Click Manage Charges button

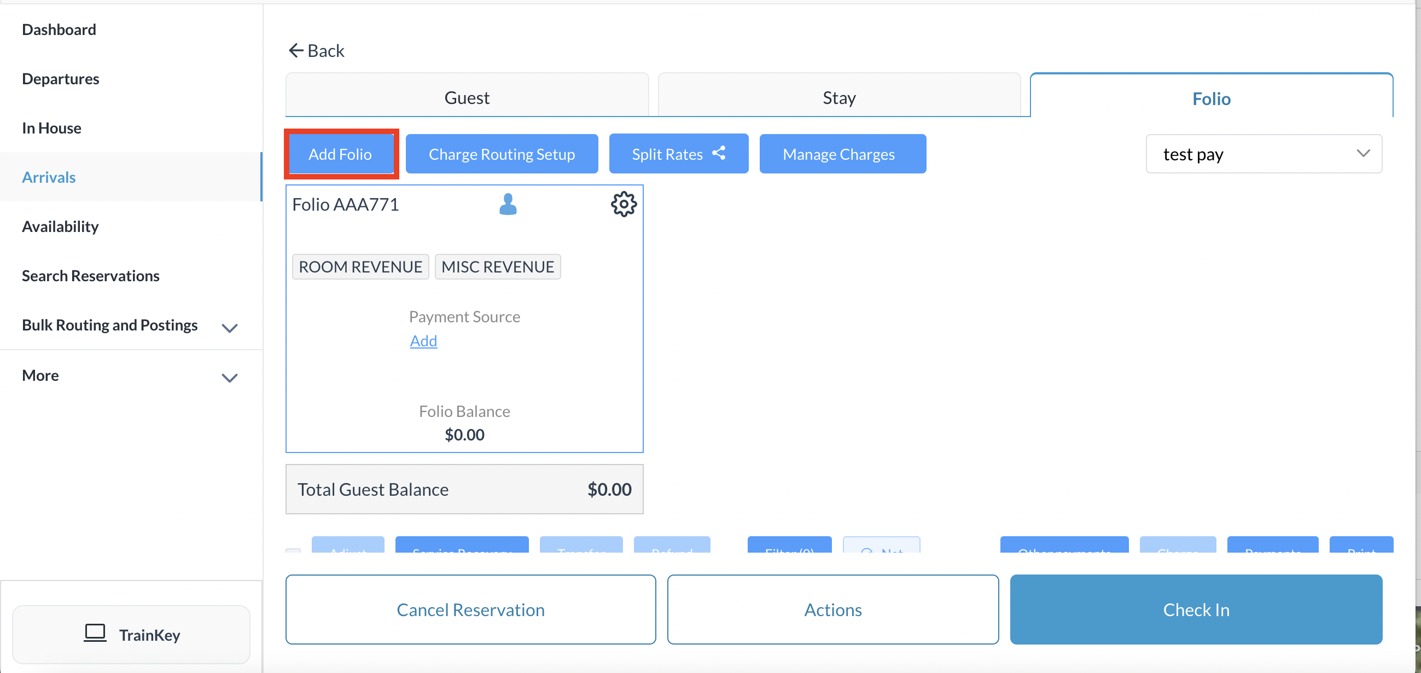click(x=838, y=154)
